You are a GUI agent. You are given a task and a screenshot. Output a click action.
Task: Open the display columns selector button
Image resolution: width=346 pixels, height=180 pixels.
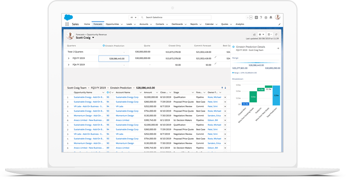270,34
